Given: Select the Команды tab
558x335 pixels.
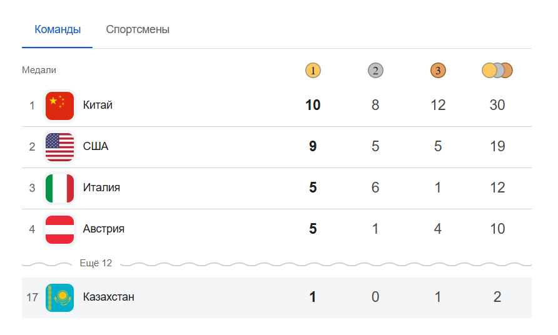Looking at the screenshot, I should point(58,29).
